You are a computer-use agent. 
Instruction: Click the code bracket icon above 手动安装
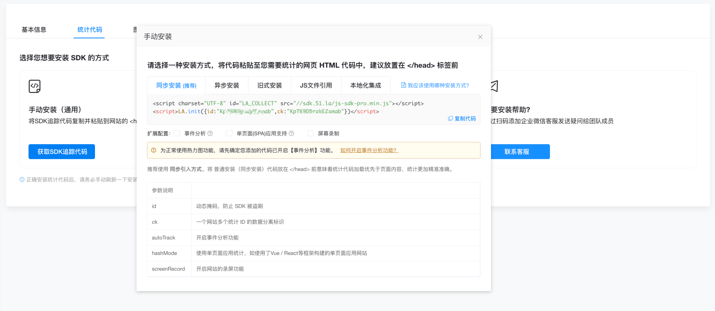coord(35,86)
